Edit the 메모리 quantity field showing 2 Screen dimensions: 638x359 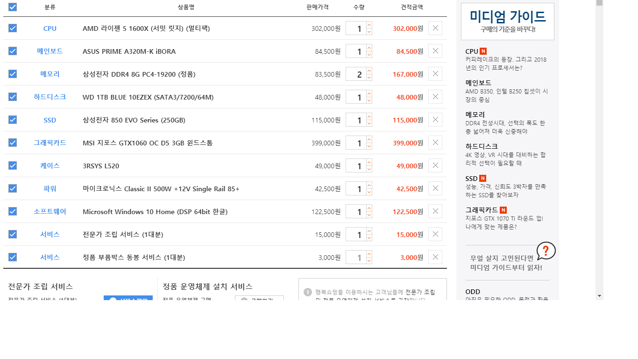coord(356,74)
